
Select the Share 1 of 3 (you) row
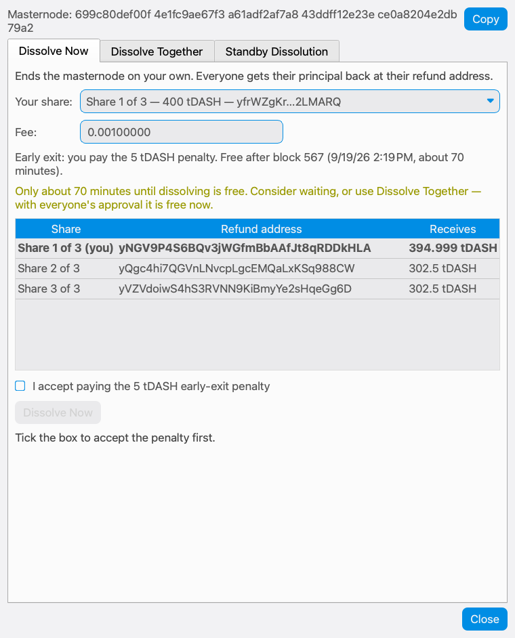[x=257, y=248]
